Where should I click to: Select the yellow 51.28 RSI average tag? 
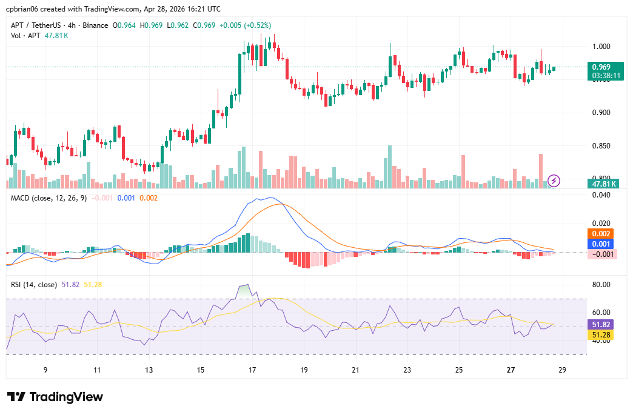(x=604, y=335)
